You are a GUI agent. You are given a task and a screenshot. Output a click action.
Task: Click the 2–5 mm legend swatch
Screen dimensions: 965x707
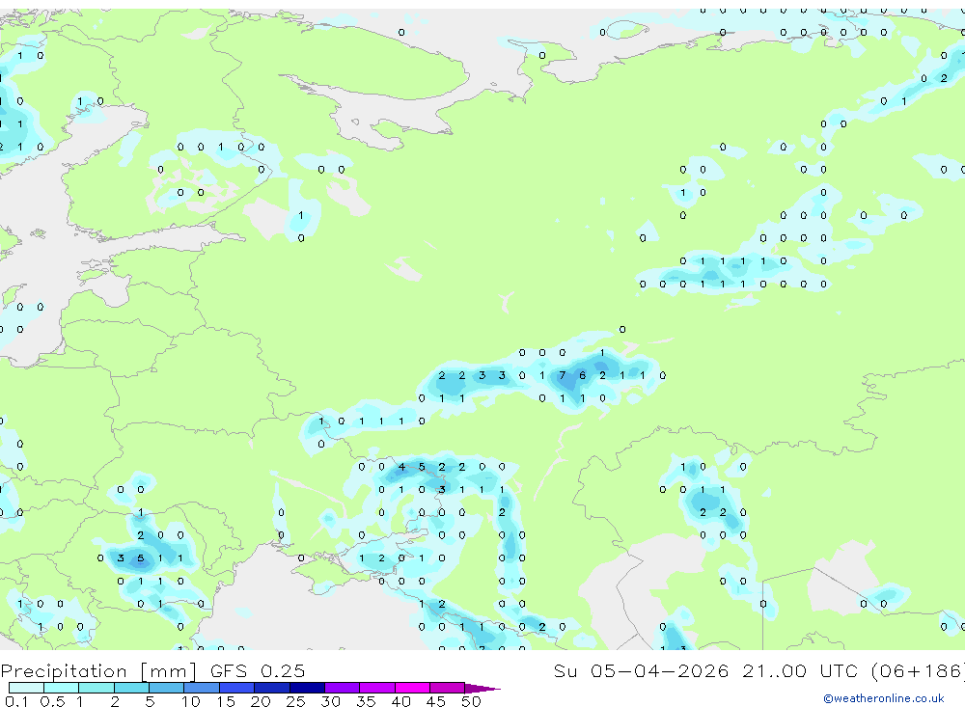131,688
